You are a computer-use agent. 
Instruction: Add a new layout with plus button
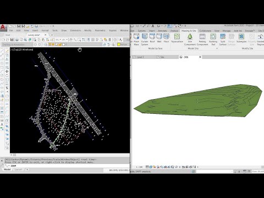coord(27,169)
